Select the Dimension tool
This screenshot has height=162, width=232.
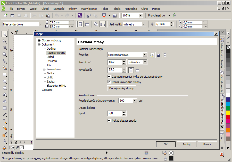click(5, 115)
